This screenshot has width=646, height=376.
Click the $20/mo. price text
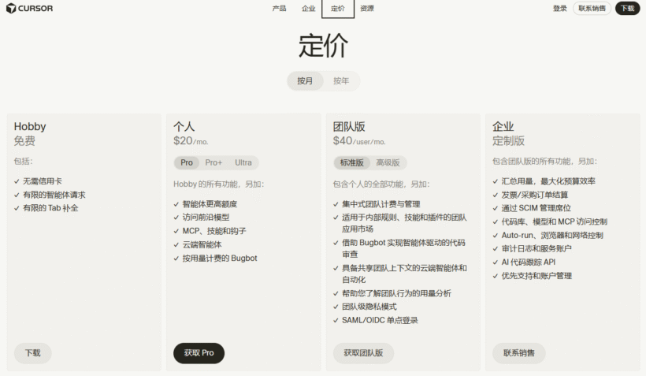191,141
